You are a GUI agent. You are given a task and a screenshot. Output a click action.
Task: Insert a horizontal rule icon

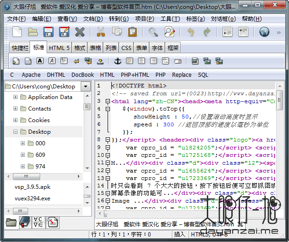(x=129, y=61)
